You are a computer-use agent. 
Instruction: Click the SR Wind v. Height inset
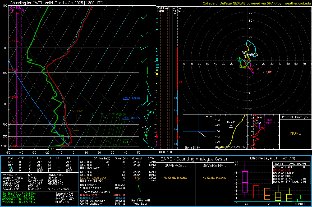click(x=257, y=120)
